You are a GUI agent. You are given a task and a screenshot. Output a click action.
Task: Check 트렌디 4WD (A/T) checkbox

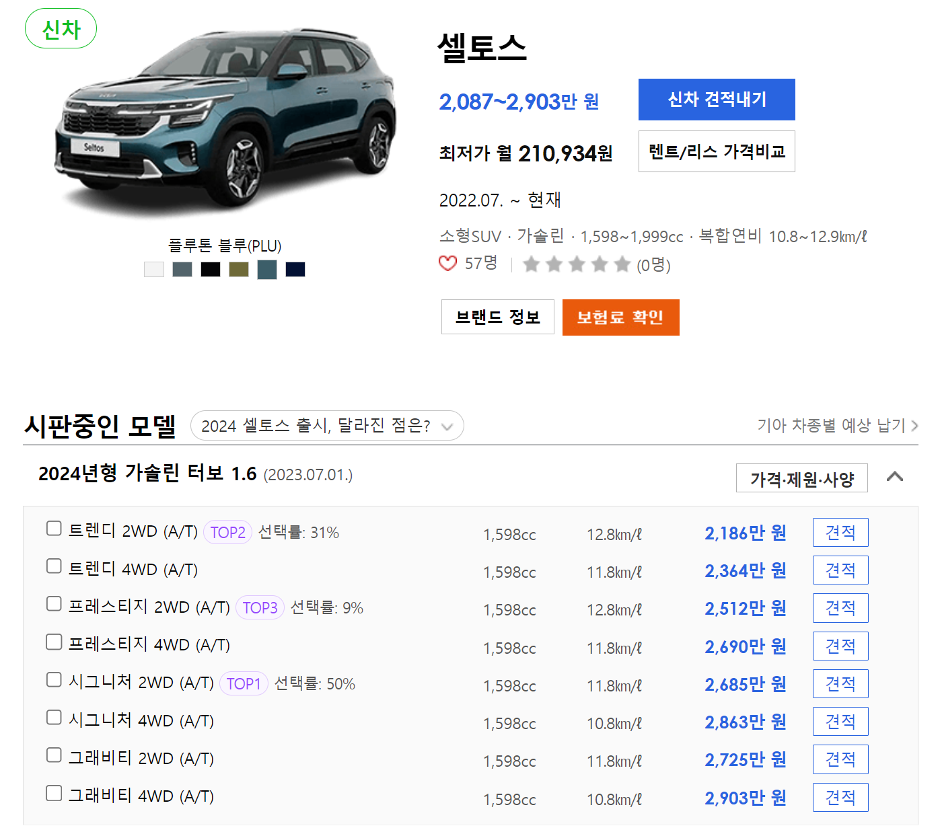(x=54, y=566)
